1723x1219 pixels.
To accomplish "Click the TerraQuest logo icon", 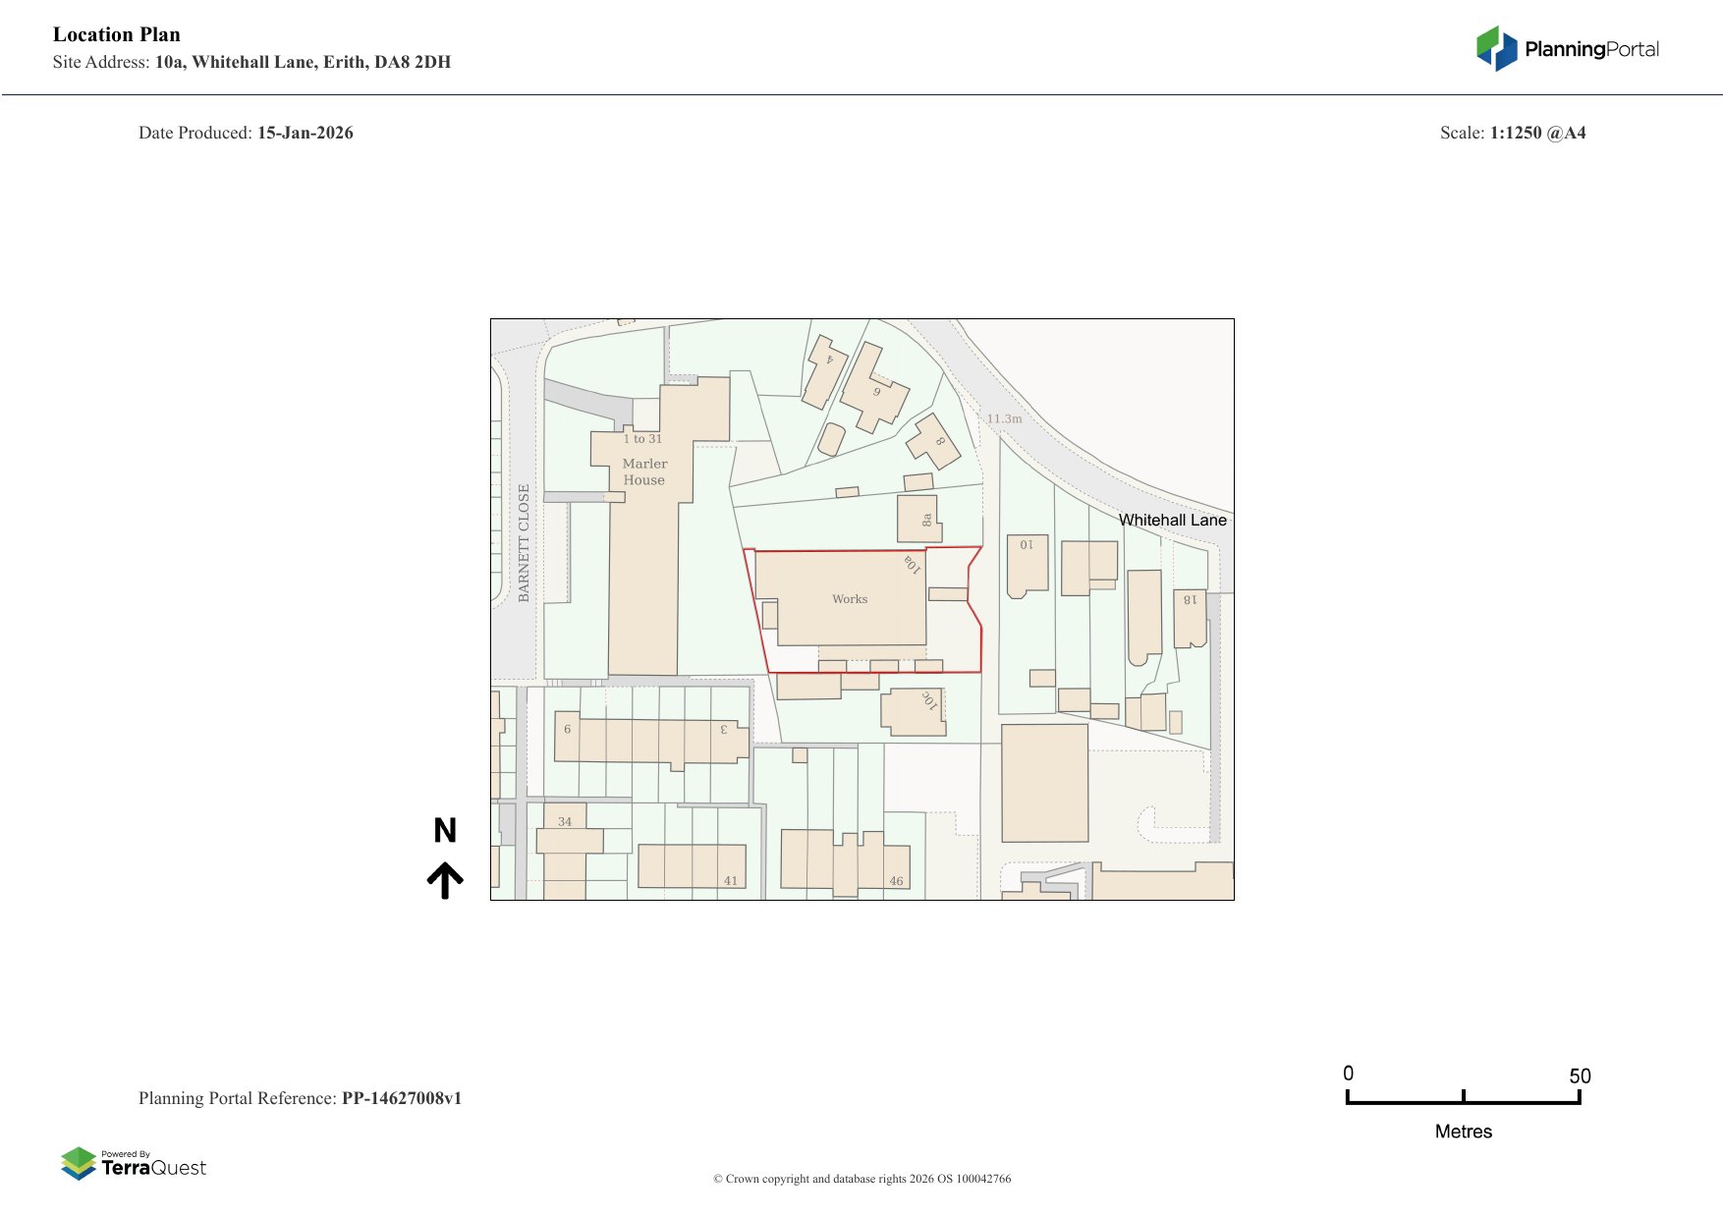I will click(x=78, y=1164).
